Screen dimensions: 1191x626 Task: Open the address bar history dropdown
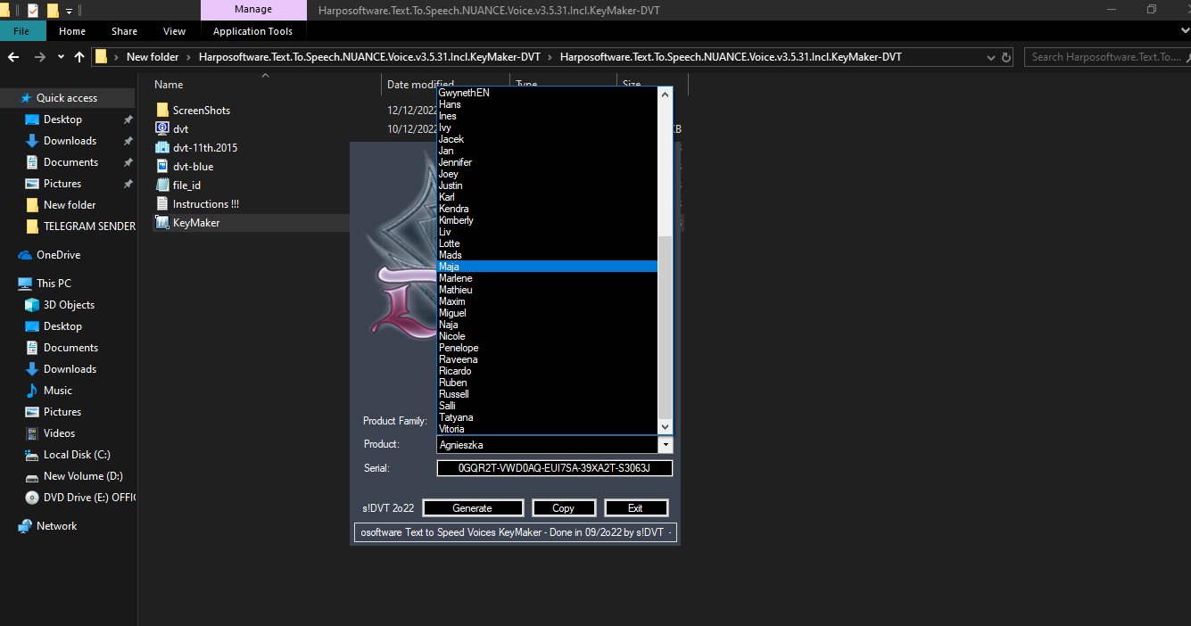[x=992, y=57]
